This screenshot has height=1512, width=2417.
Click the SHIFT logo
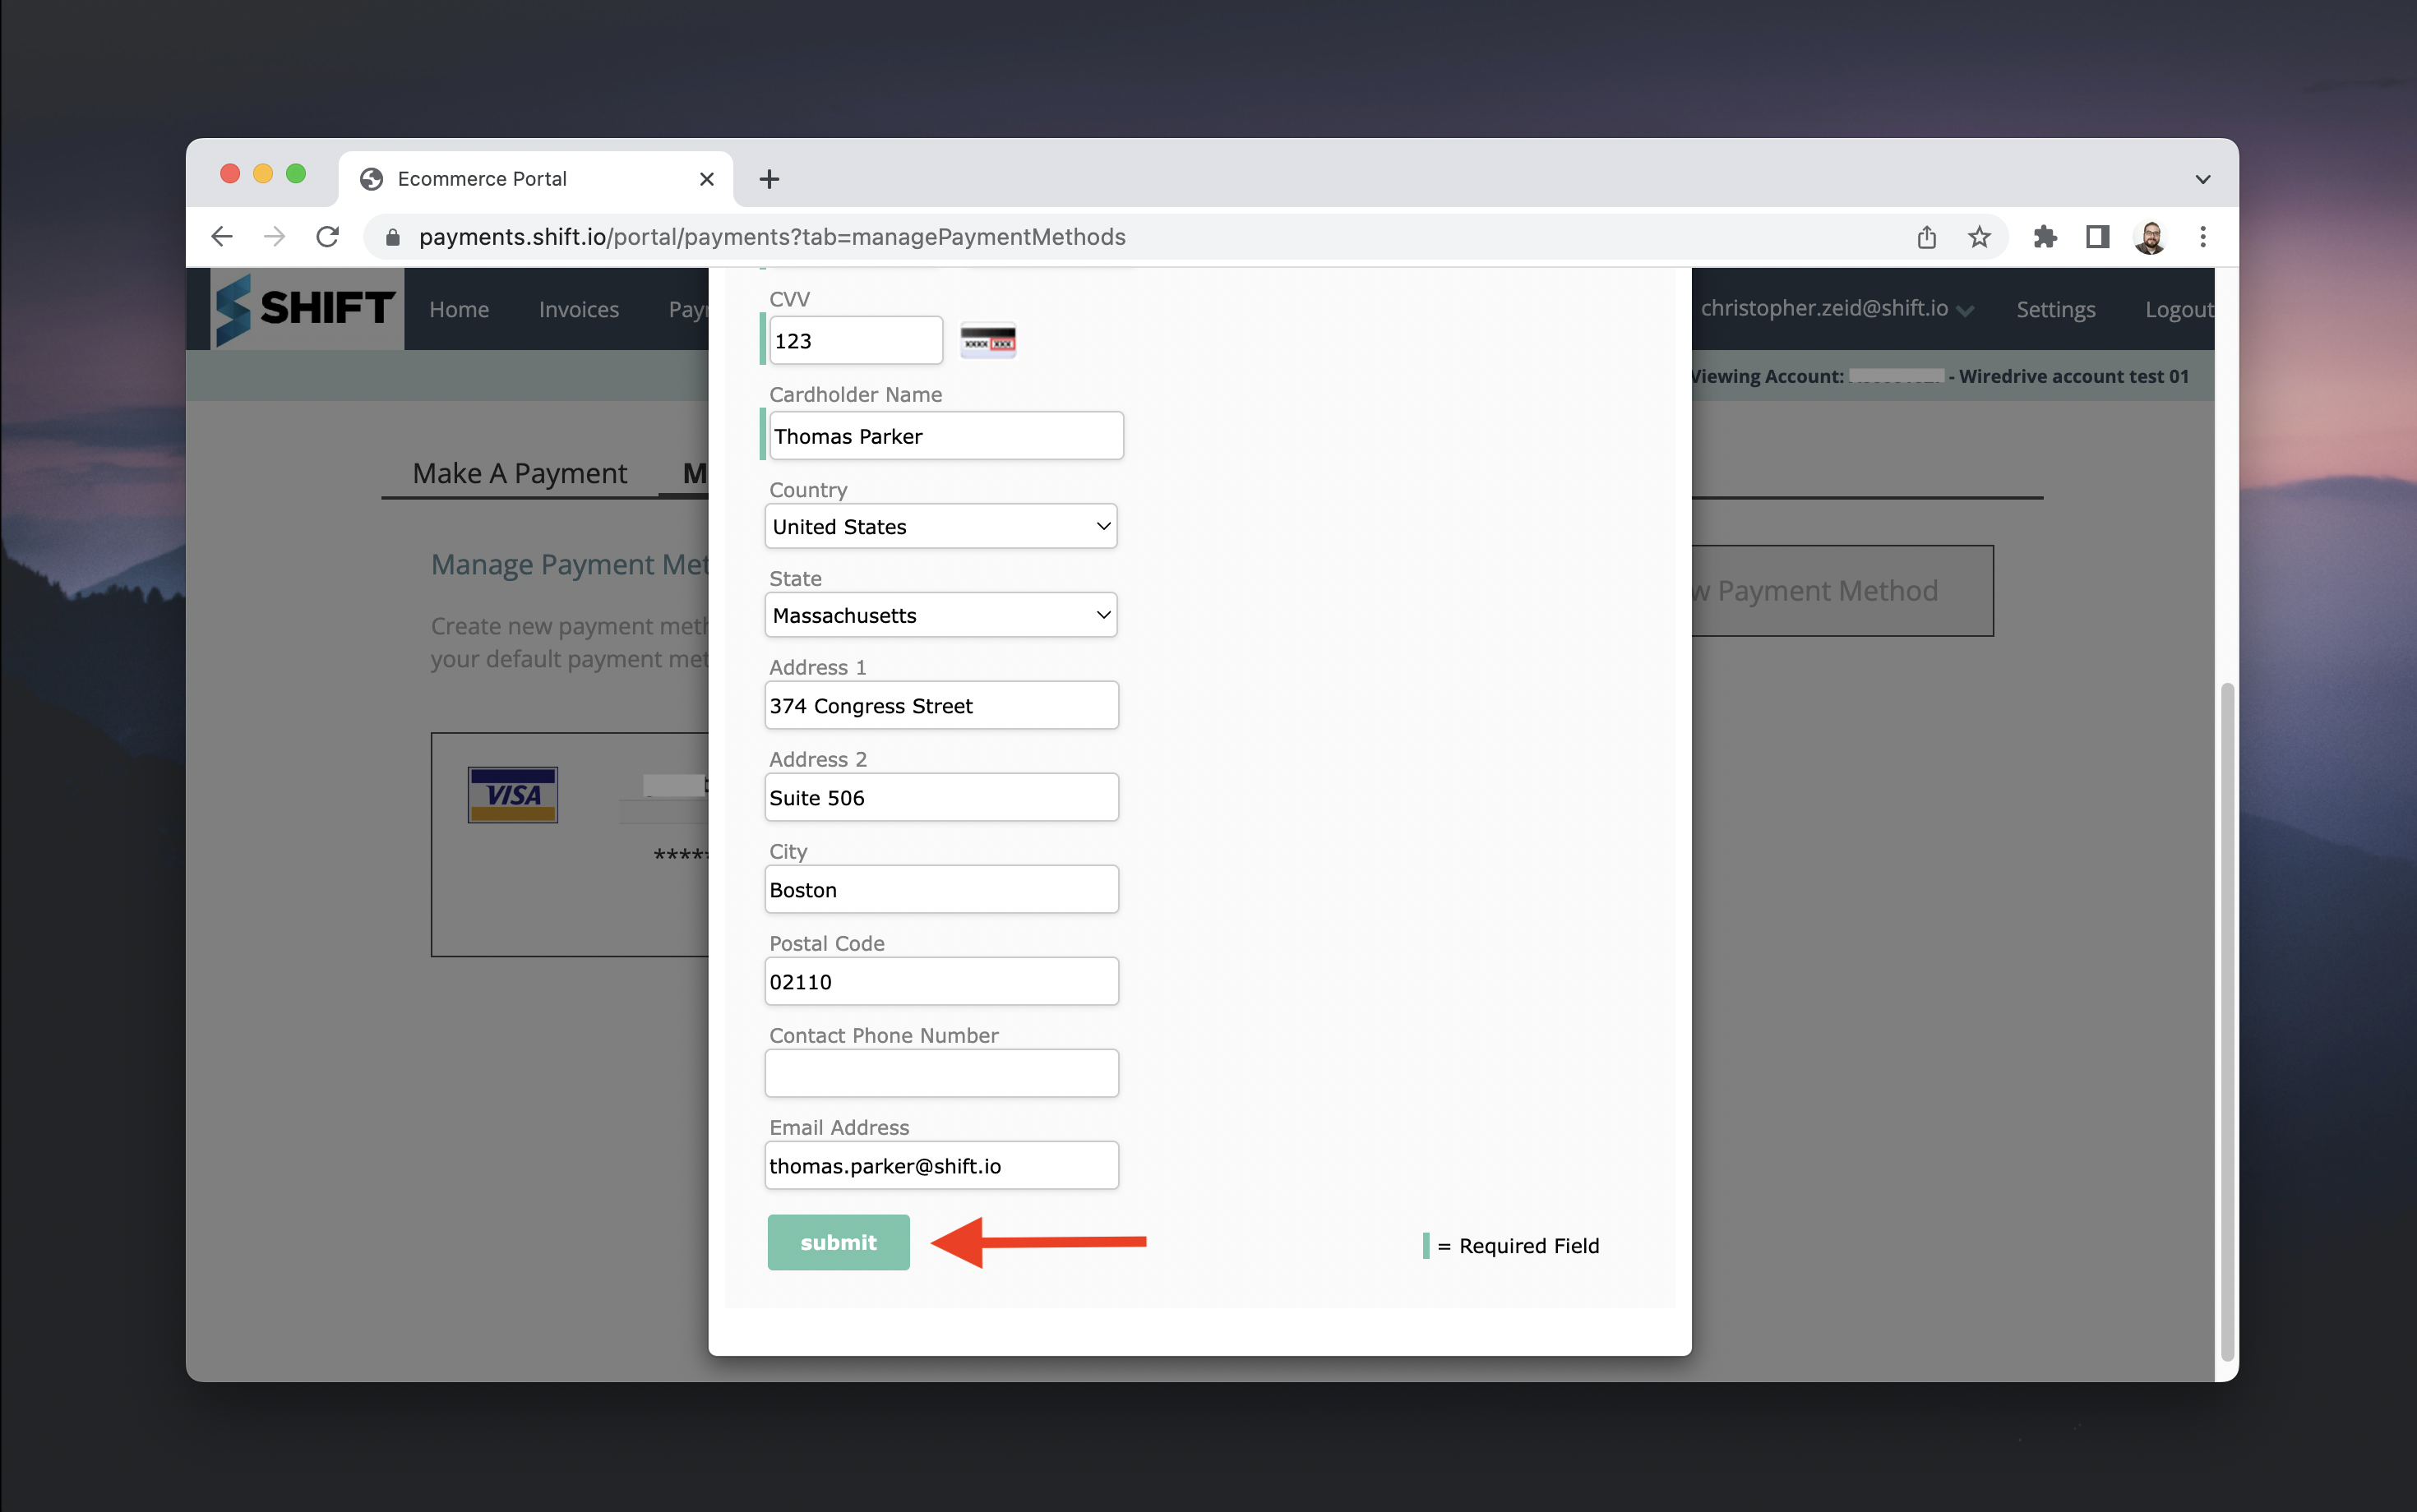(x=303, y=308)
